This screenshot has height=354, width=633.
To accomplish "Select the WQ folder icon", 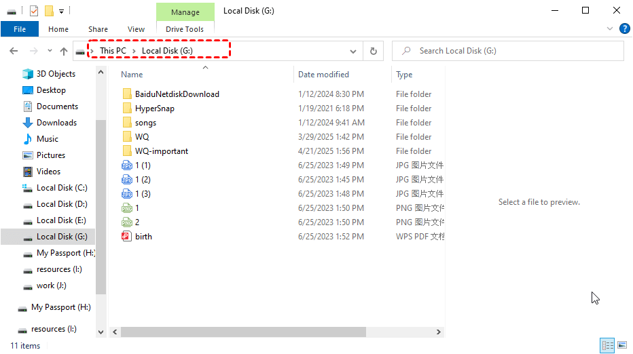I will point(127,137).
